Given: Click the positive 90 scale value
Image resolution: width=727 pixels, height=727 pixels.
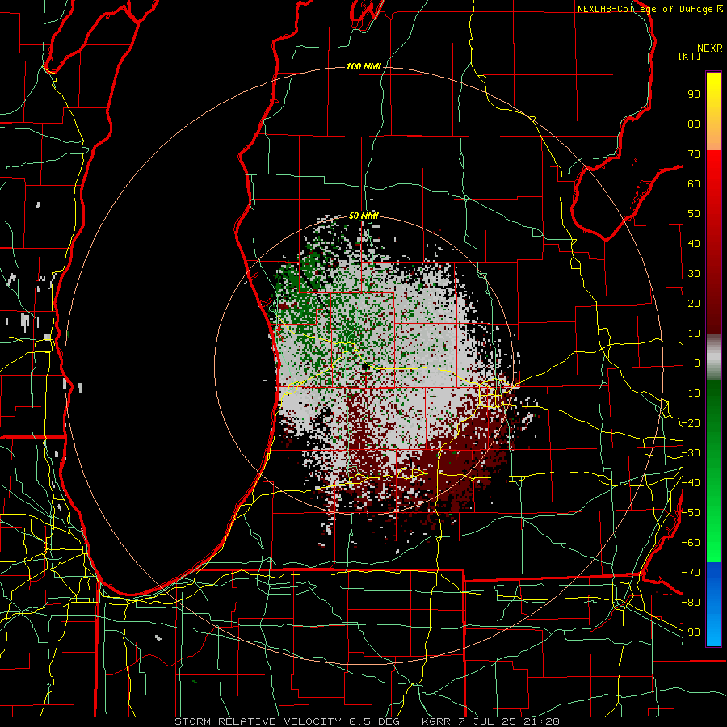Looking at the screenshot, I should tap(694, 95).
